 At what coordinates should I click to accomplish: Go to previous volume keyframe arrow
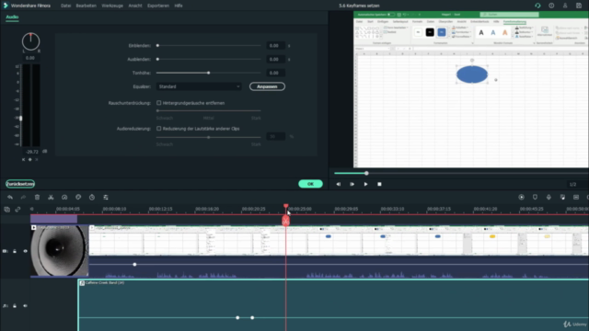click(x=23, y=159)
